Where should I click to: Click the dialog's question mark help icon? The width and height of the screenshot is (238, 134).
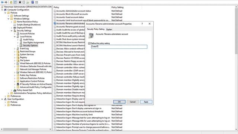pyautogui.click(x=142, y=24)
